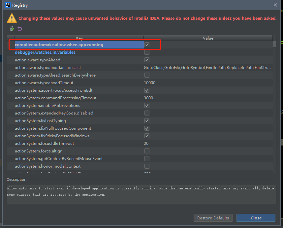The image size is (283, 228).
Task: Click the 10000 timeout value cell
Action: [150, 82]
